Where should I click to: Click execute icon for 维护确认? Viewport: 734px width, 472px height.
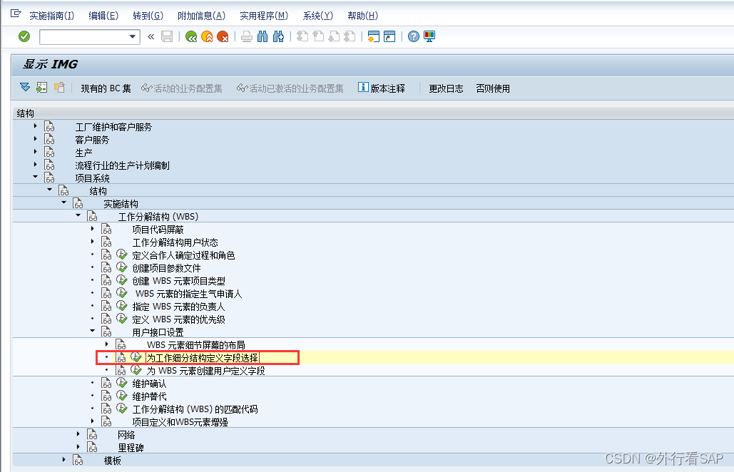[122, 383]
